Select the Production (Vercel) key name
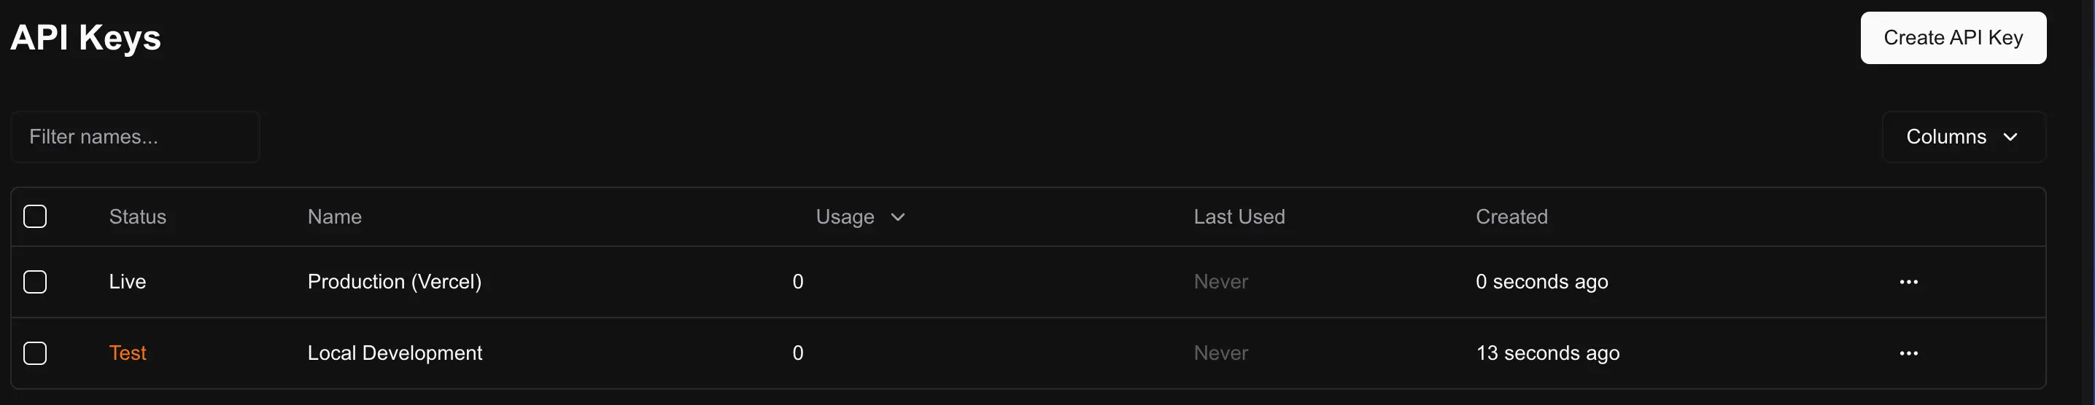2095x405 pixels. [395, 282]
